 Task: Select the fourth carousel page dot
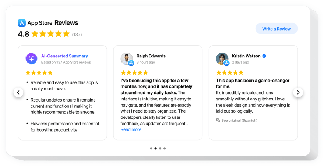pyautogui.click(x=165, y=148)
